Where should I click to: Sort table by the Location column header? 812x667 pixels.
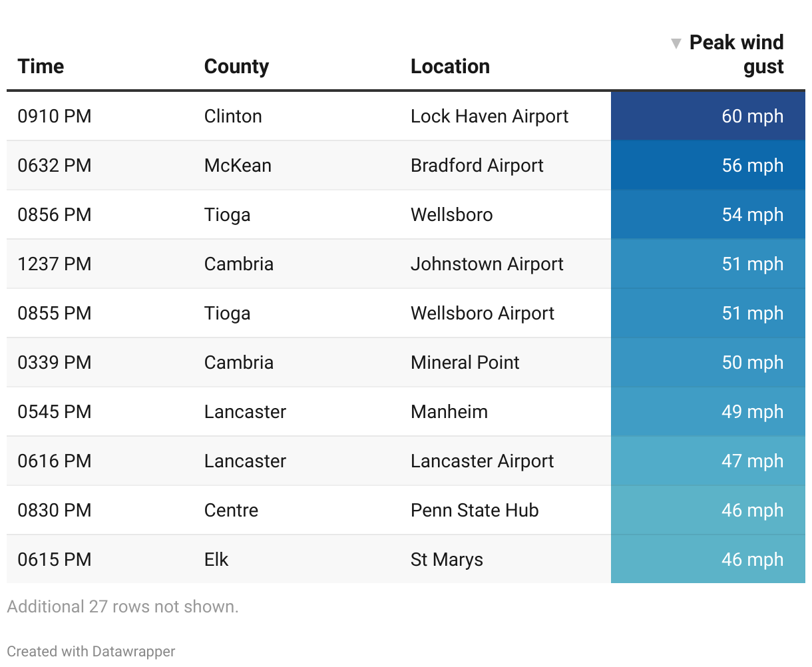click(450, 67)
